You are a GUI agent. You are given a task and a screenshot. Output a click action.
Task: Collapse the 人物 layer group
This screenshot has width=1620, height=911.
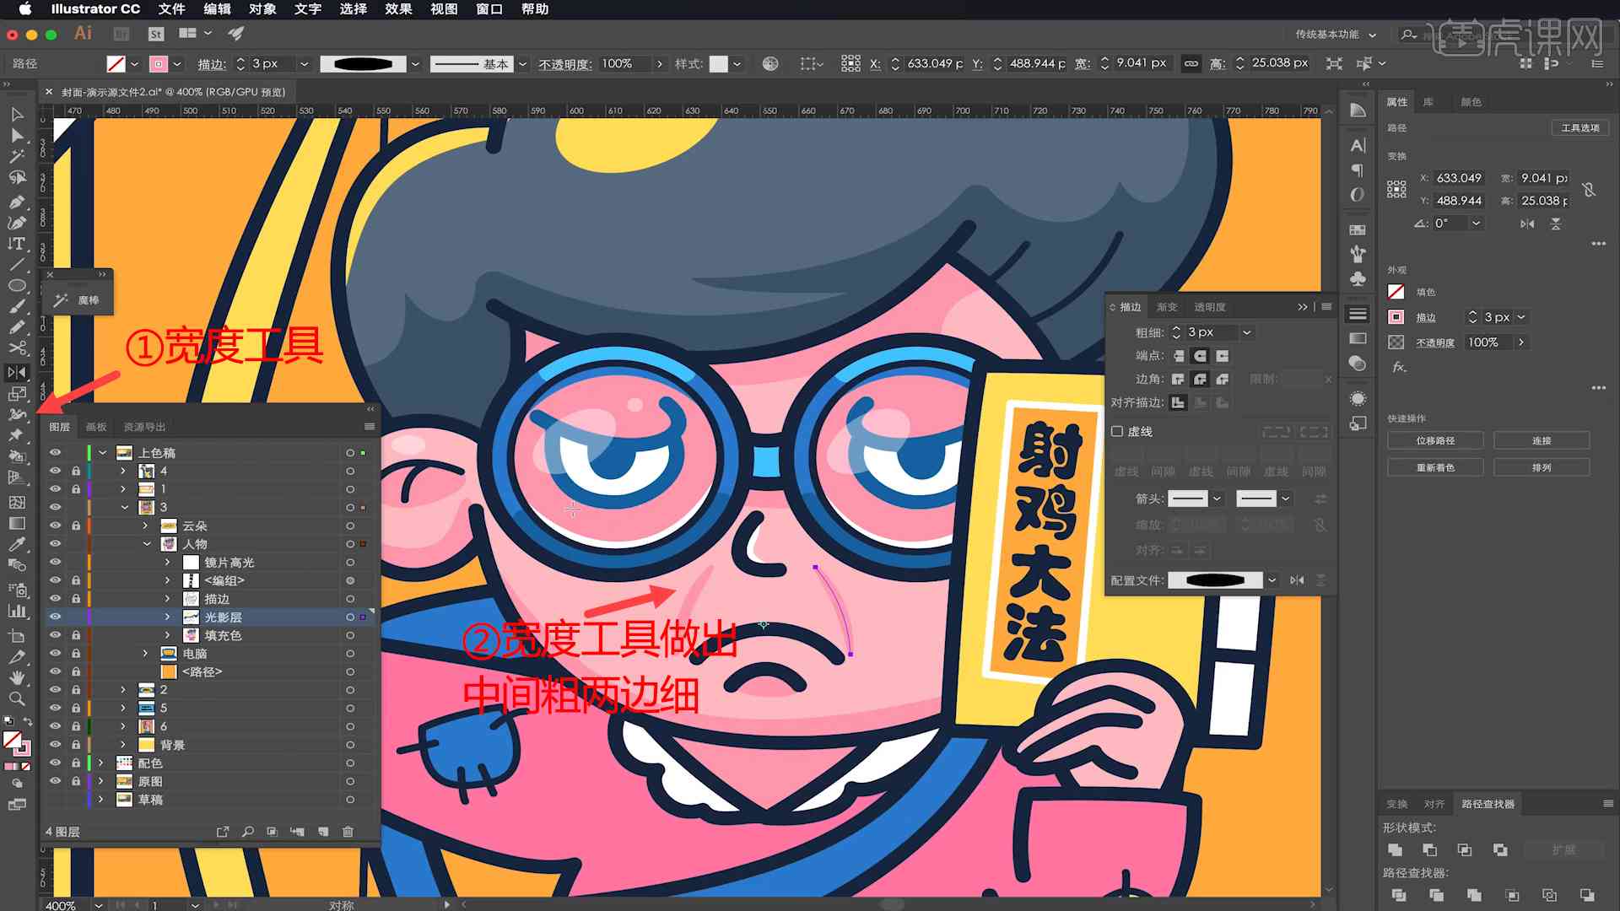pos(146,544)
